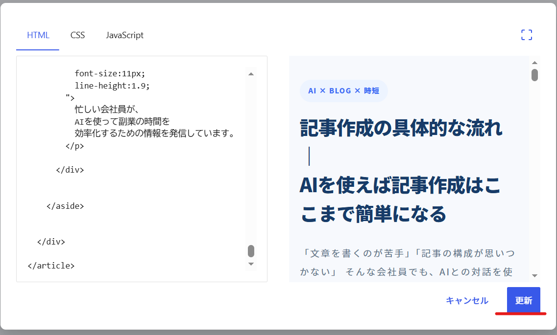Click the heading 記事作成の具体的な流れ
The height and width of the screenshot is (335, 557).
(401, 128)
